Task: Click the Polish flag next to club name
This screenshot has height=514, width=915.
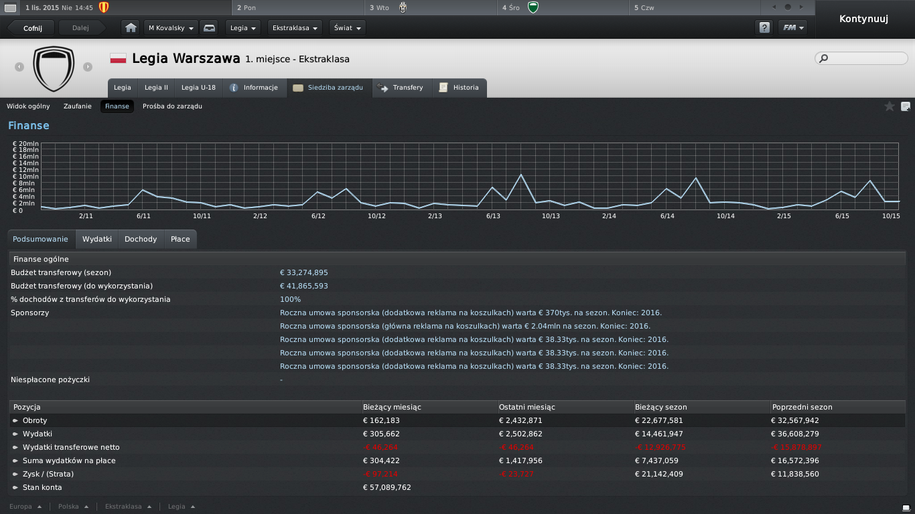Action: click(118, 59)
